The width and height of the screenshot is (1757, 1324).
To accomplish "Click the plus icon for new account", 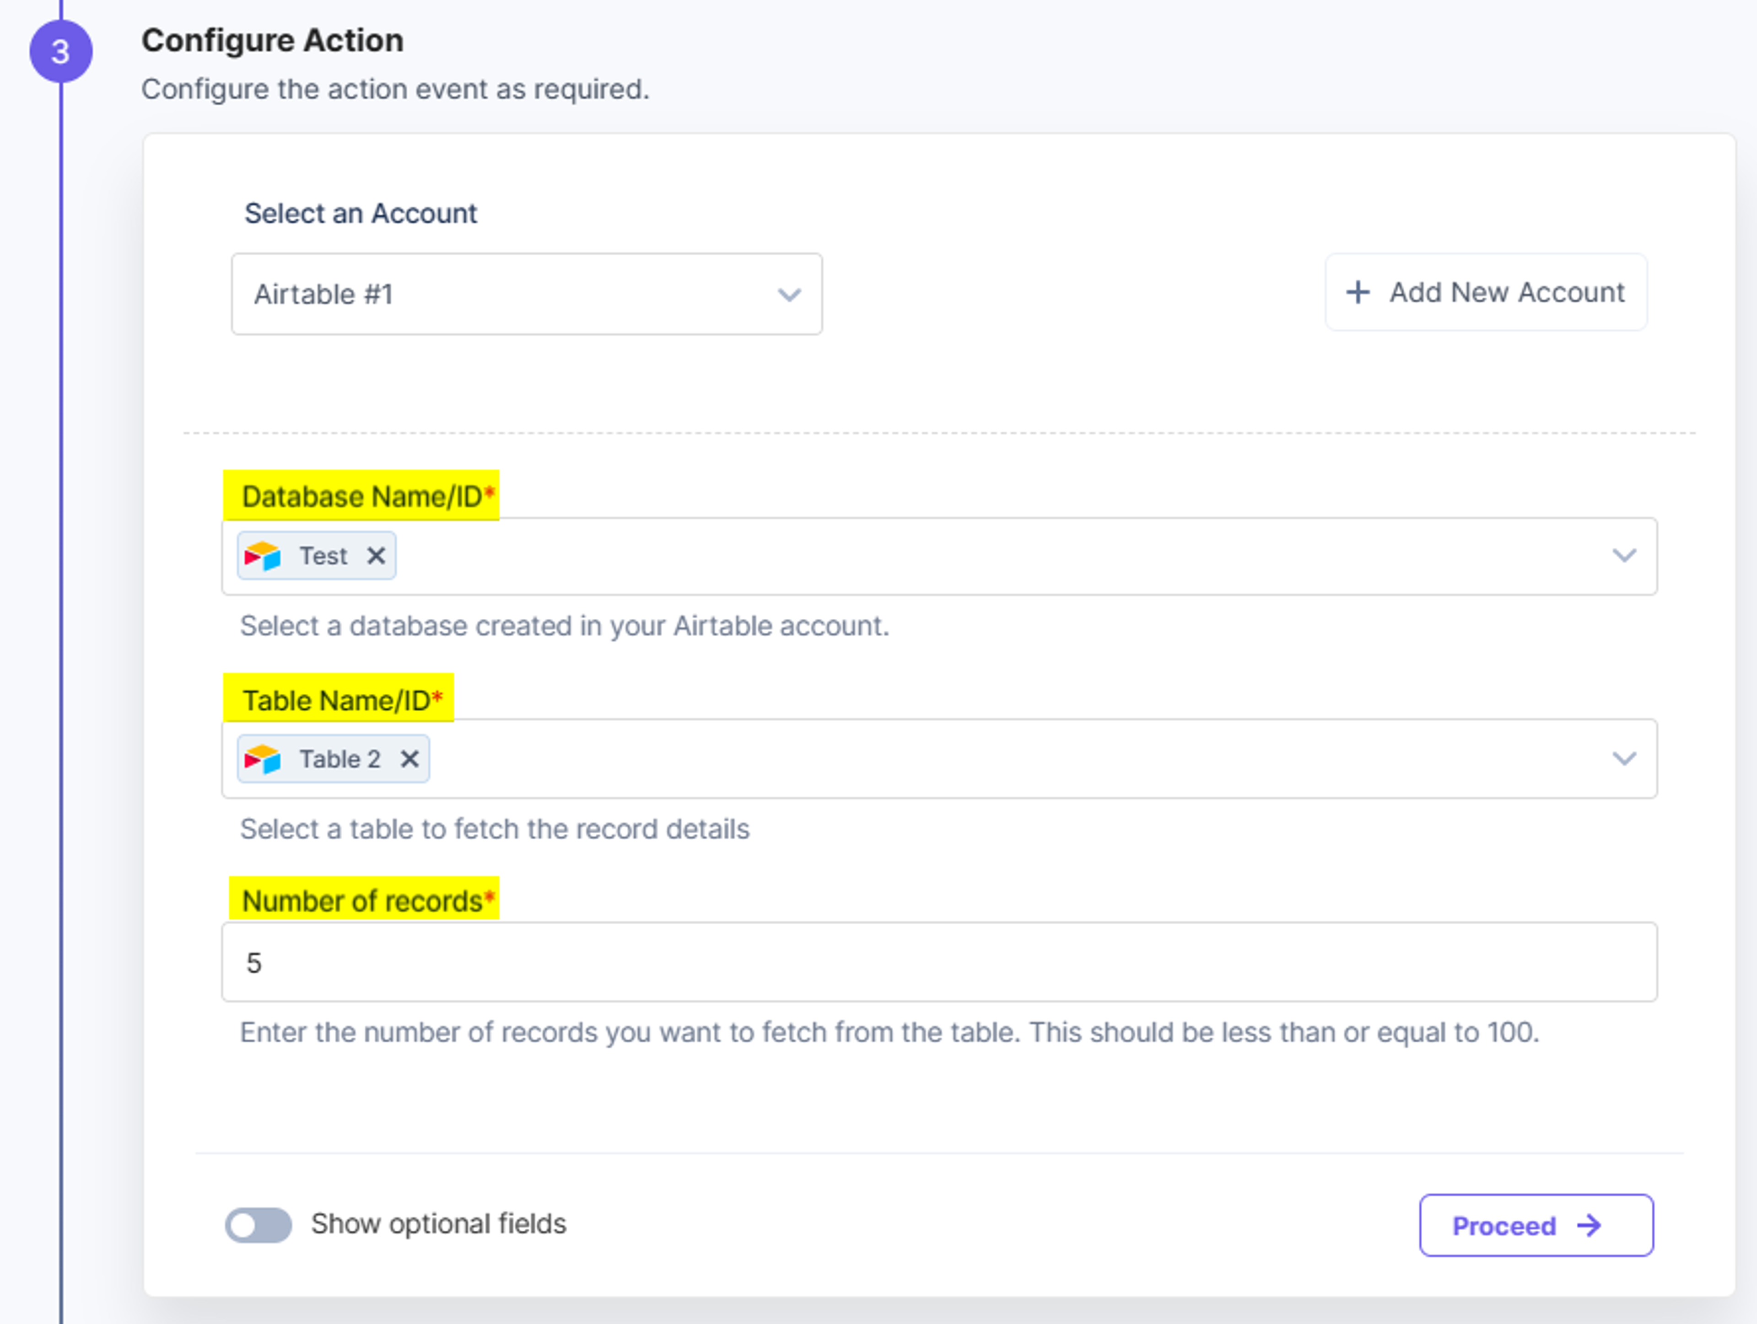I will 1358,292.
